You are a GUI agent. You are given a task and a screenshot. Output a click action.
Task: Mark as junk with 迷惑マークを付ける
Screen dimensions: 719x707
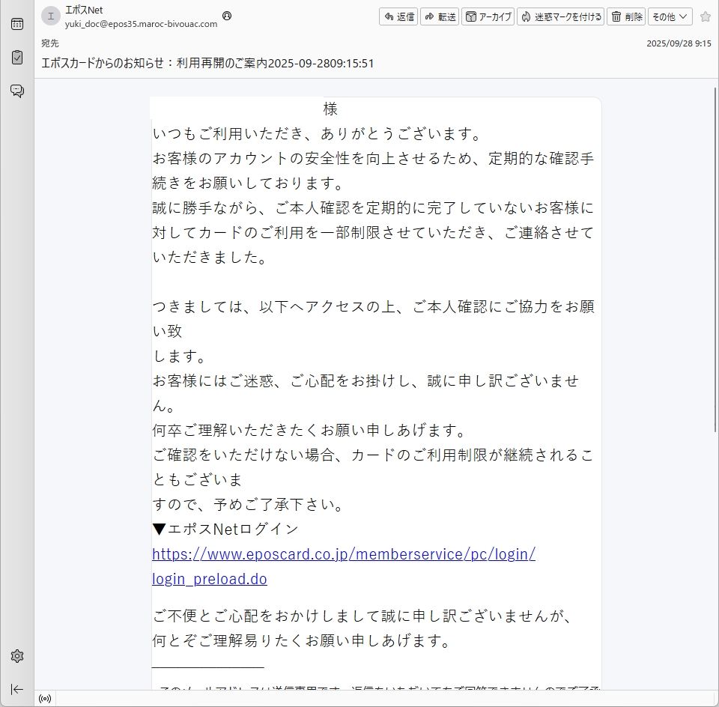561,16
